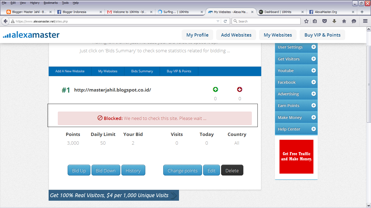The image size is (371, 208).
Task: Click the Home icon in toolbar
Action: point(344,21)
